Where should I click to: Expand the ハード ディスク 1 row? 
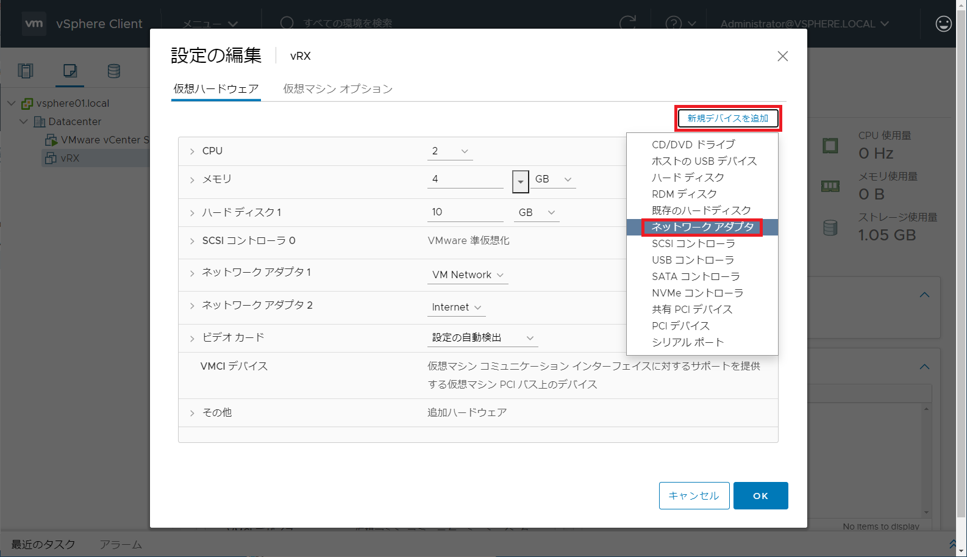pyautogui.click(x=192, y=213)
